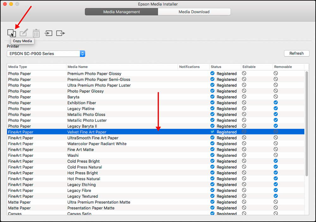Click the not-editable icon for Ultra Premium Presentation Matte
Screen dimensions: 316x222
click(244, 202)
